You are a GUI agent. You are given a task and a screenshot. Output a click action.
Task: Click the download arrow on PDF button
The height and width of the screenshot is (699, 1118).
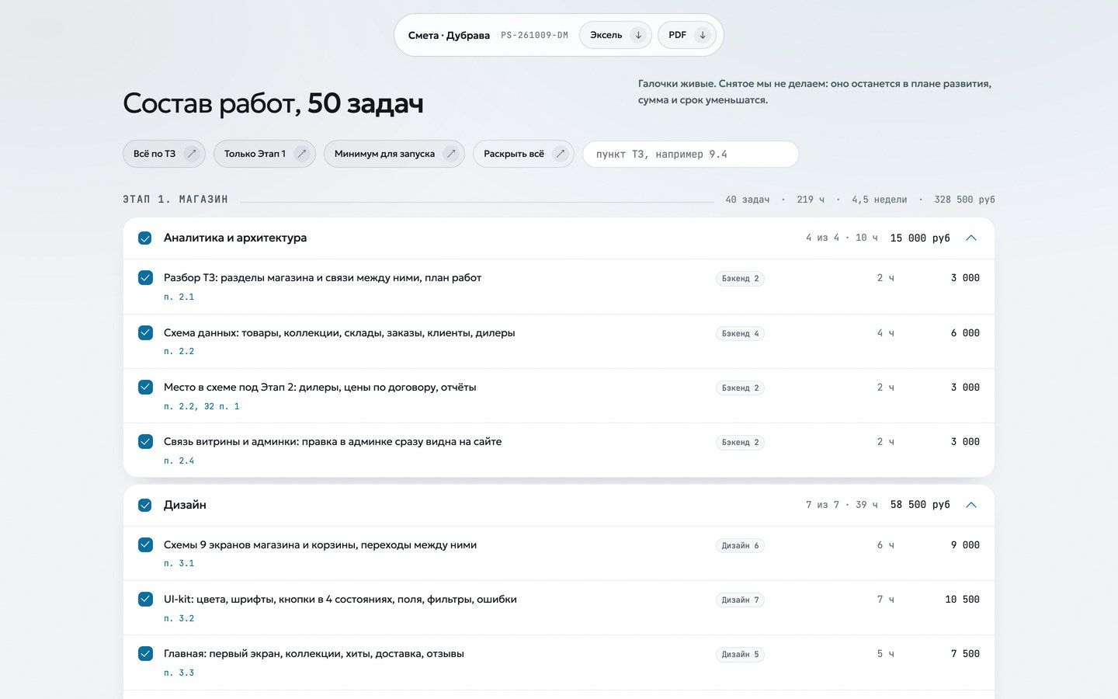point(702,35)
